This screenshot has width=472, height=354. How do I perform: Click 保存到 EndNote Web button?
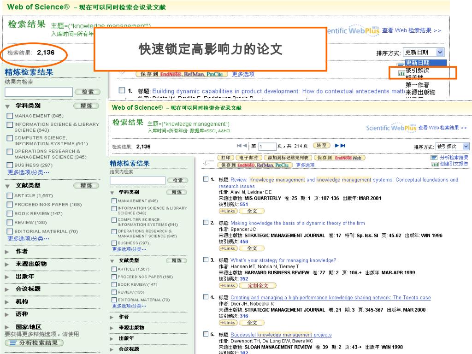pyautogui.click(x=340, y=158)
